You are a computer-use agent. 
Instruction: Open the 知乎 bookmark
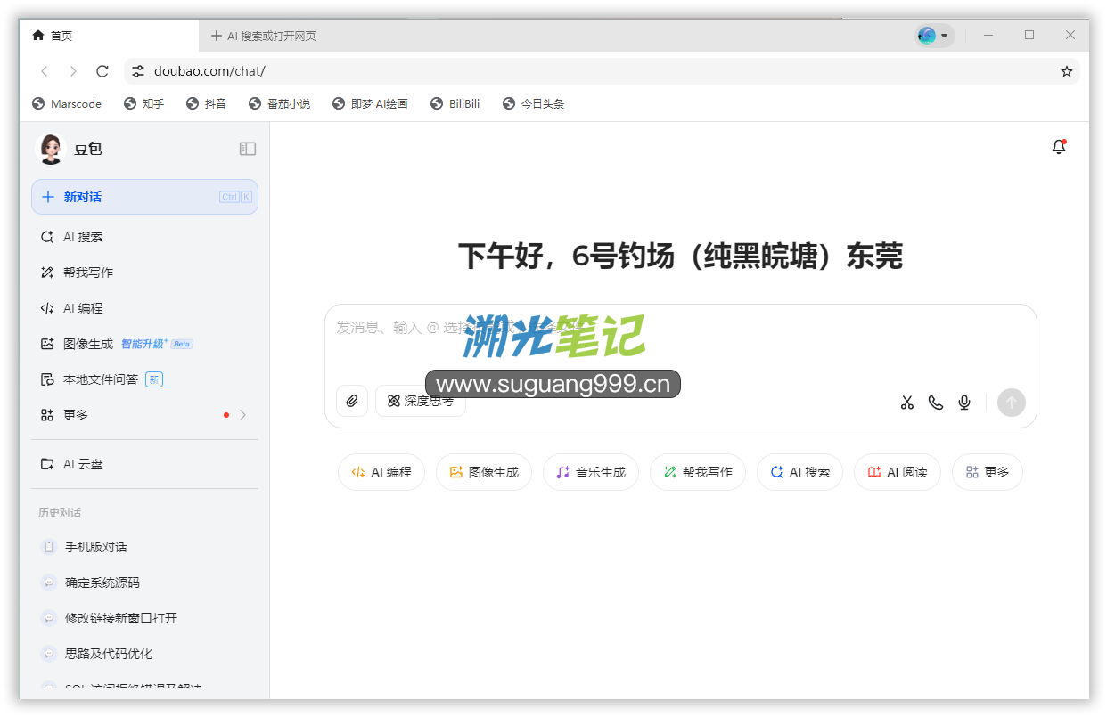144,103
